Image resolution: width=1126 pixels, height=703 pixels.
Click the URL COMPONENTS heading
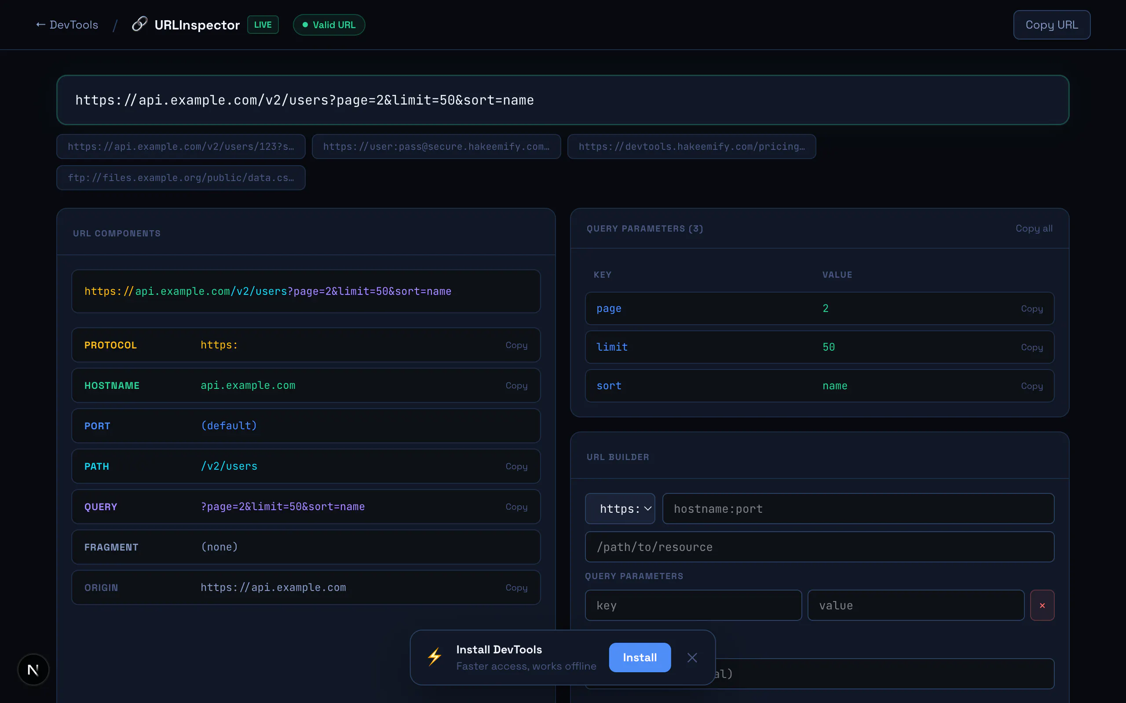pyautogui.click(x=116, y=233)
